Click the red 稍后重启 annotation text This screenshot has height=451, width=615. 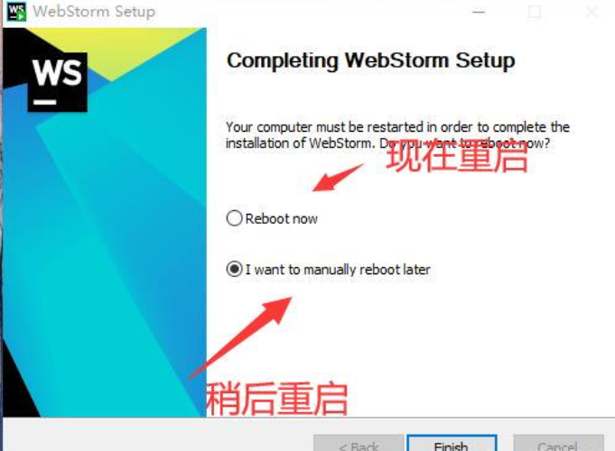(x=276, y=398)
